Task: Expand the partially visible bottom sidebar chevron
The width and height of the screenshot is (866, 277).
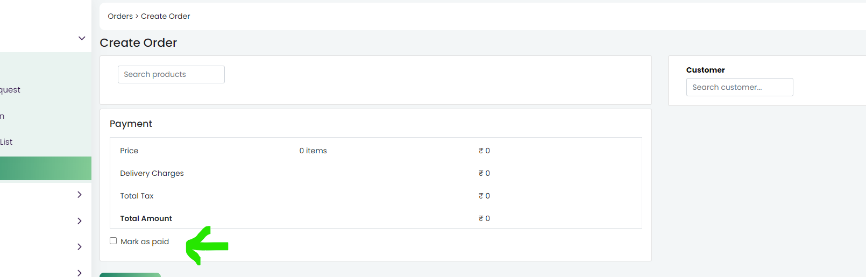Action: (80, 273)
